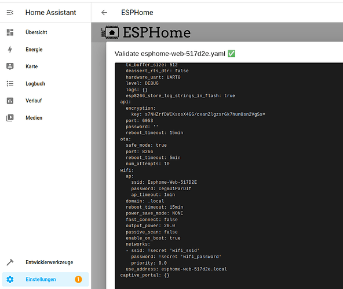Click the Energie lightning bolt icon
343x289 pixels.
[10, 49]
